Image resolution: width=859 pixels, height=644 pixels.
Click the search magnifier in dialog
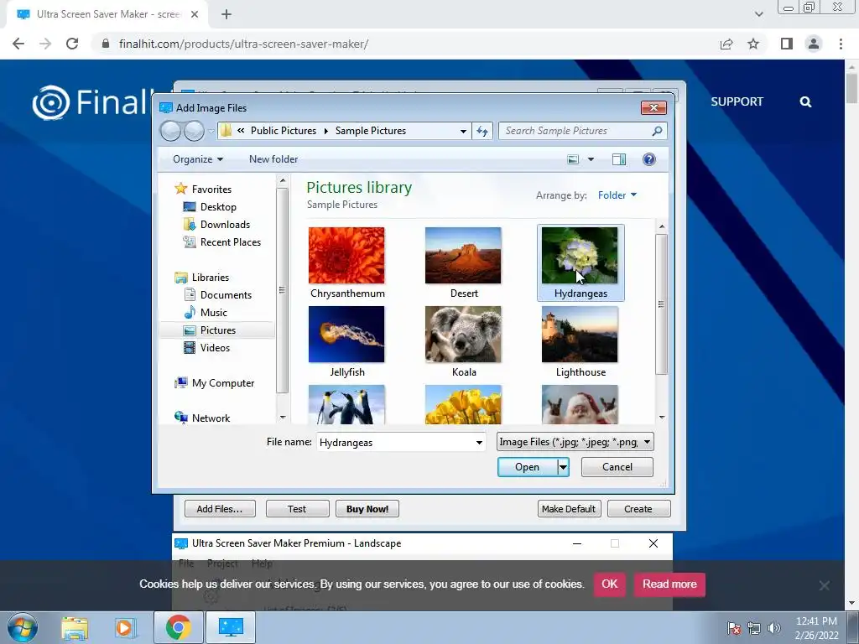(657, 131)
